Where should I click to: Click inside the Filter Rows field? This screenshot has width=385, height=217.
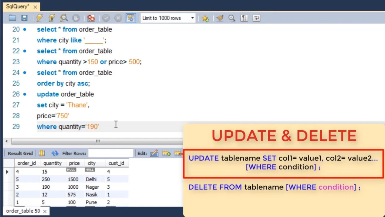coord(110,153)
